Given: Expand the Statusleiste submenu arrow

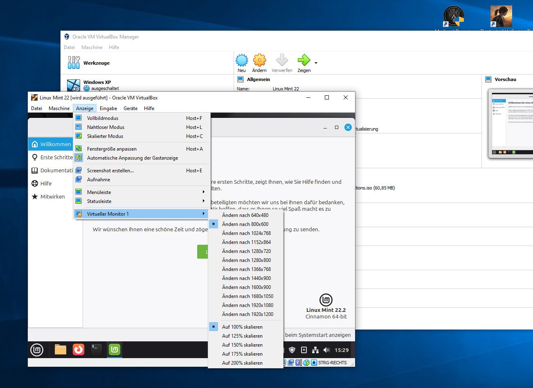Looking at the screenshot, I should 204,201.
